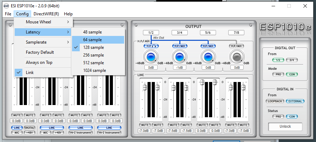The height and width of the screenshot is (142, 316).
Task: Mute the right channel of output 1/2 LINE
Action: click(157, 125)
